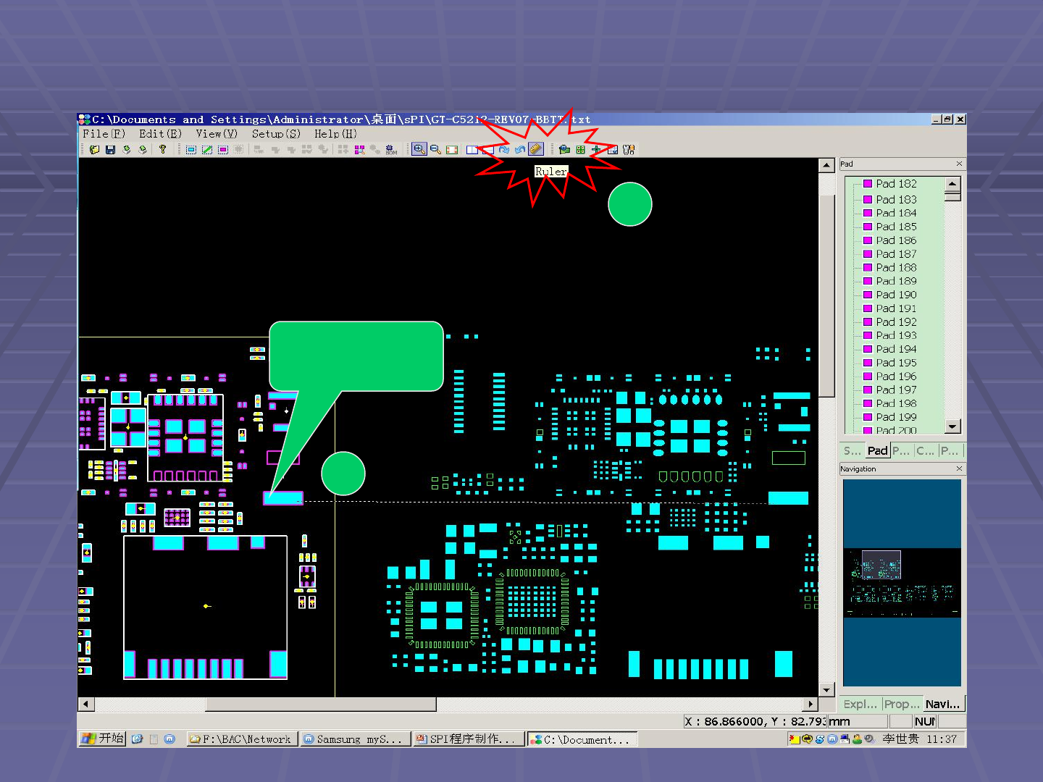1043x782 pixels.
Task: Click the canvas horizontal scroll-right arrow
Action: pyautogui.click(x=811, y=704)
